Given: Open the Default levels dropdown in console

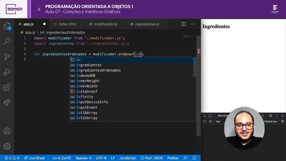Looking at the screenshot, I should [x=271, y=121].
